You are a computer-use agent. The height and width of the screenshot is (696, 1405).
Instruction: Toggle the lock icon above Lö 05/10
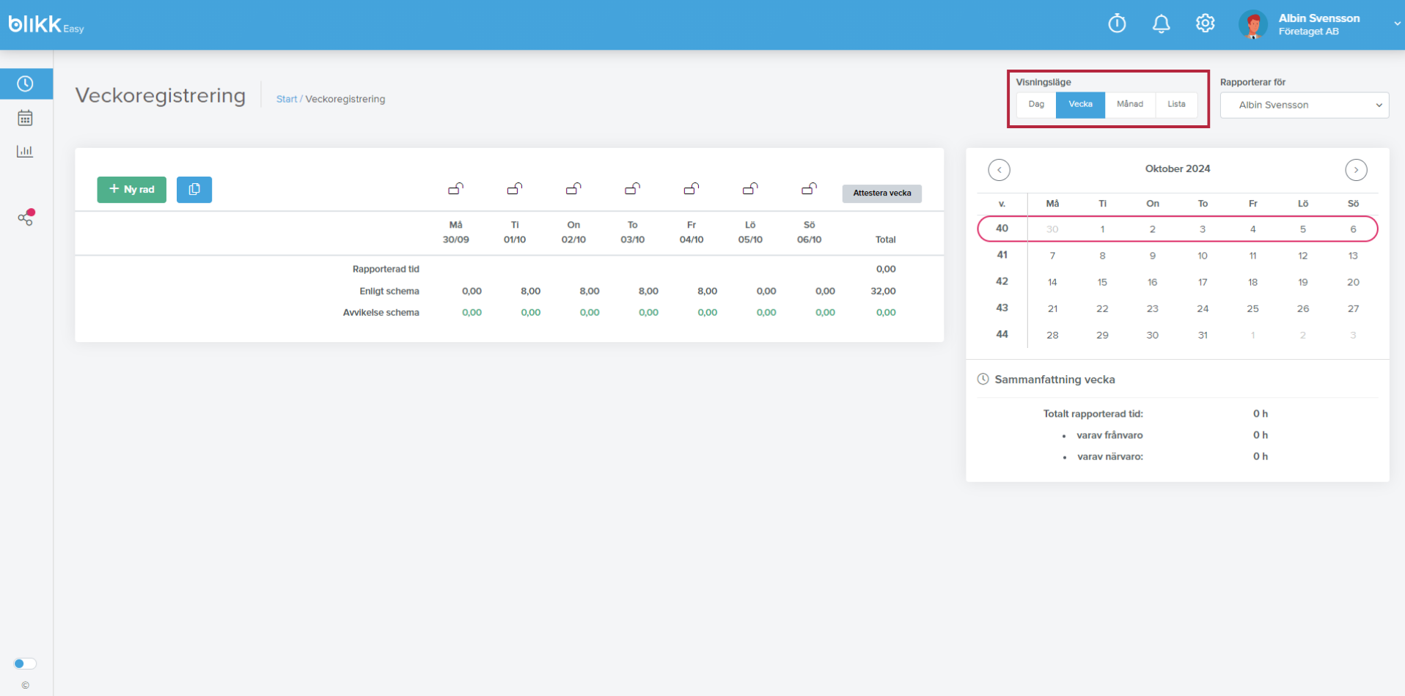click(750, 189)
